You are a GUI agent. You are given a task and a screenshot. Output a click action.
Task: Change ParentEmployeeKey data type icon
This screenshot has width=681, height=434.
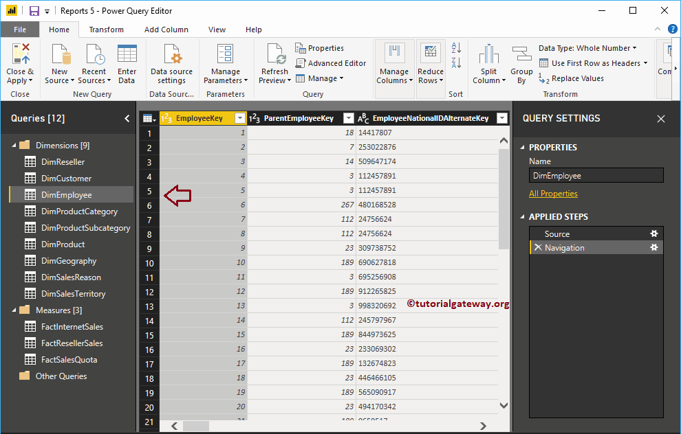click(255, 118)
